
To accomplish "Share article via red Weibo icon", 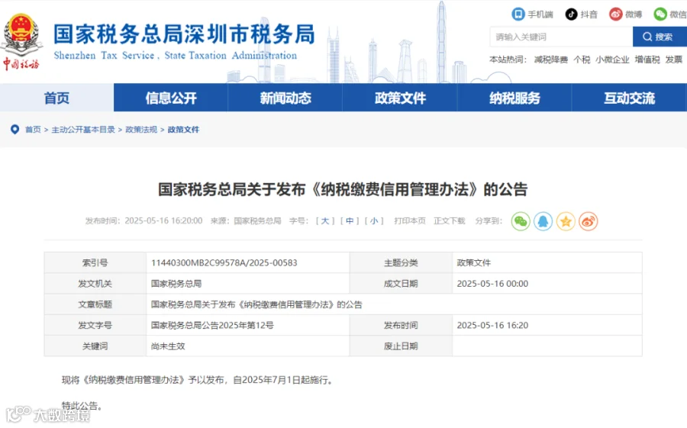I will (x=588, y=221).
